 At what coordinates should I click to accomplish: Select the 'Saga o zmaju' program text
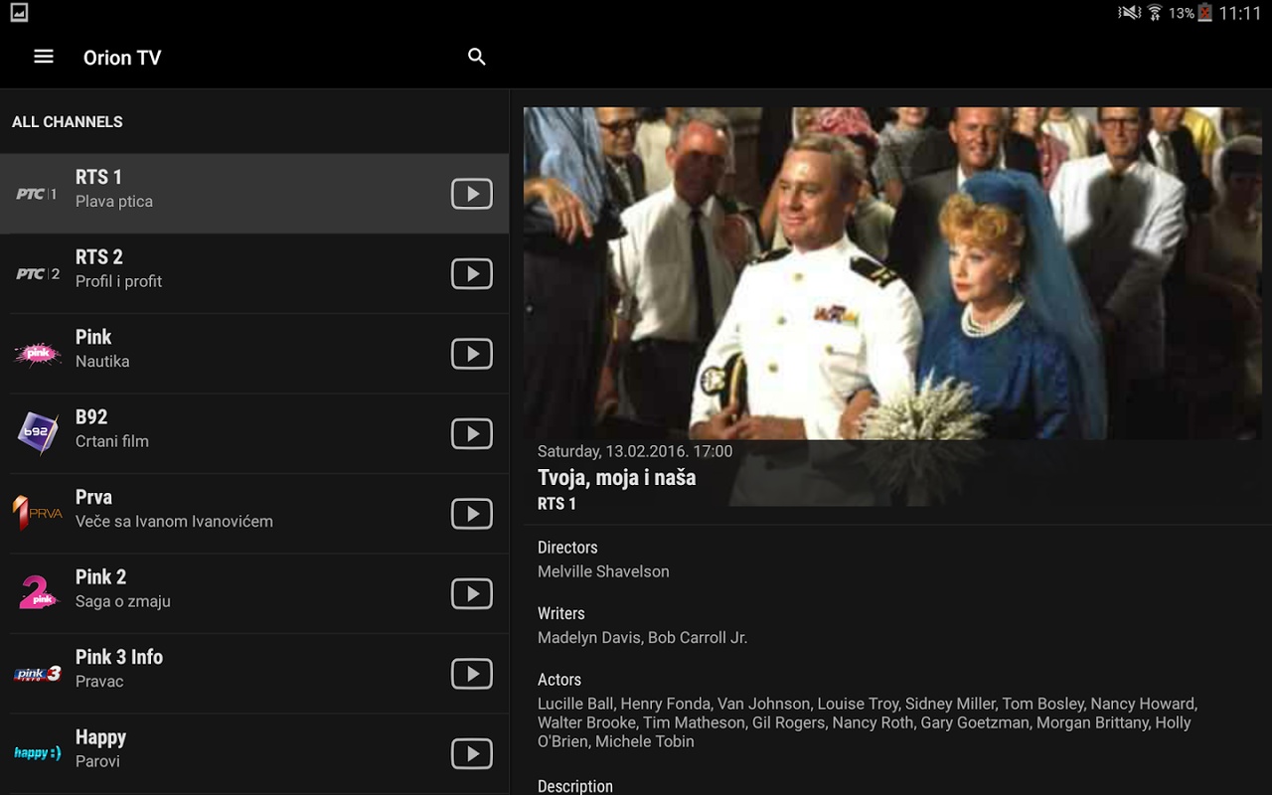[x=123, y=601]
